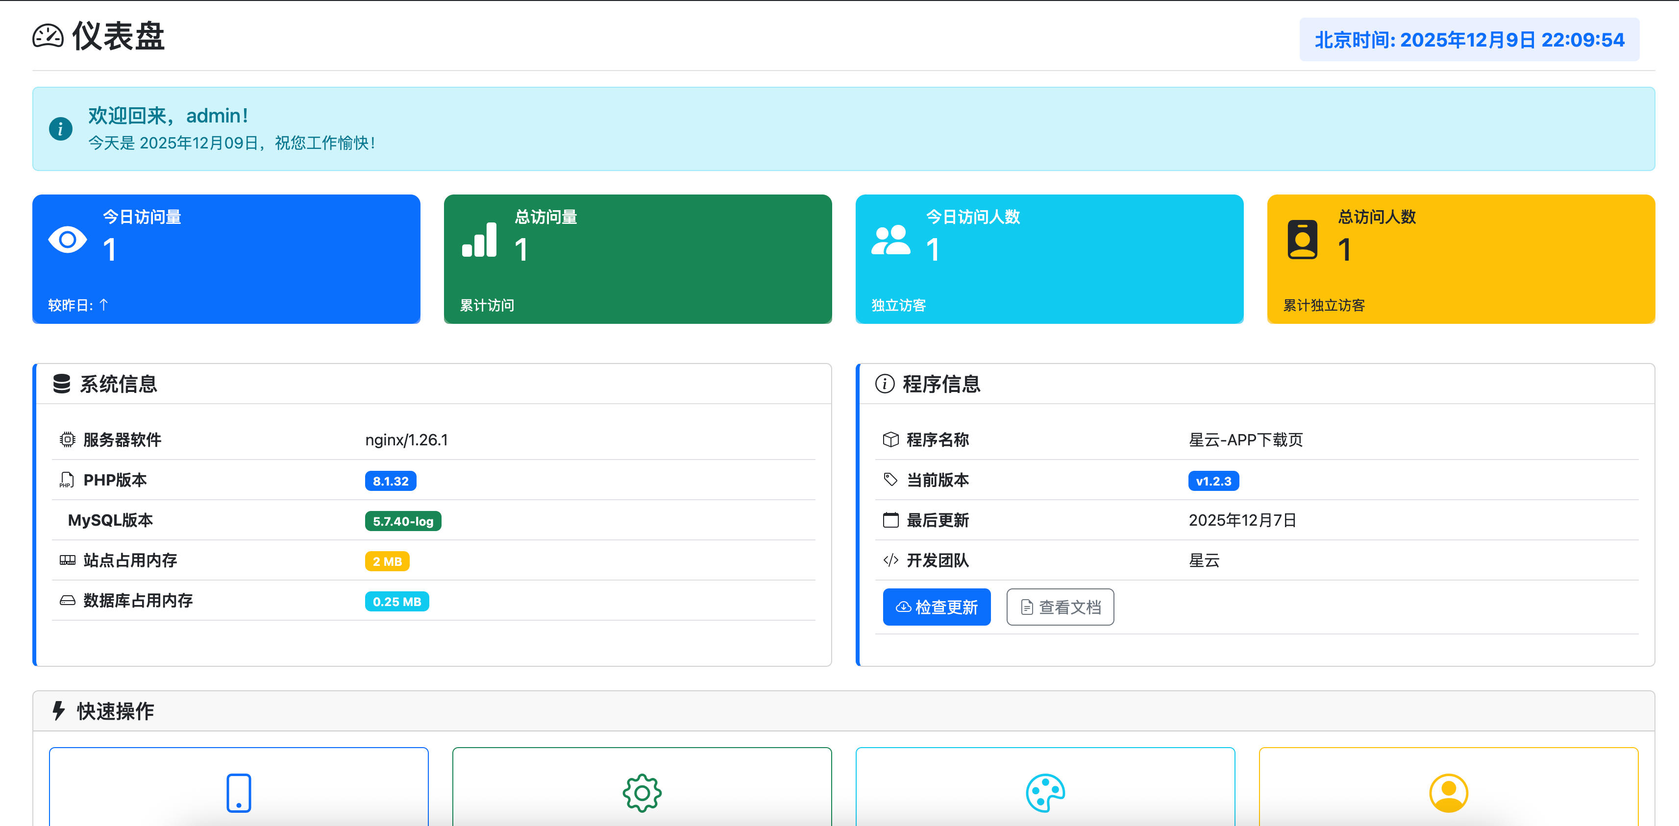Click the 2025年12月7日 last update value

pos(1242,520)
